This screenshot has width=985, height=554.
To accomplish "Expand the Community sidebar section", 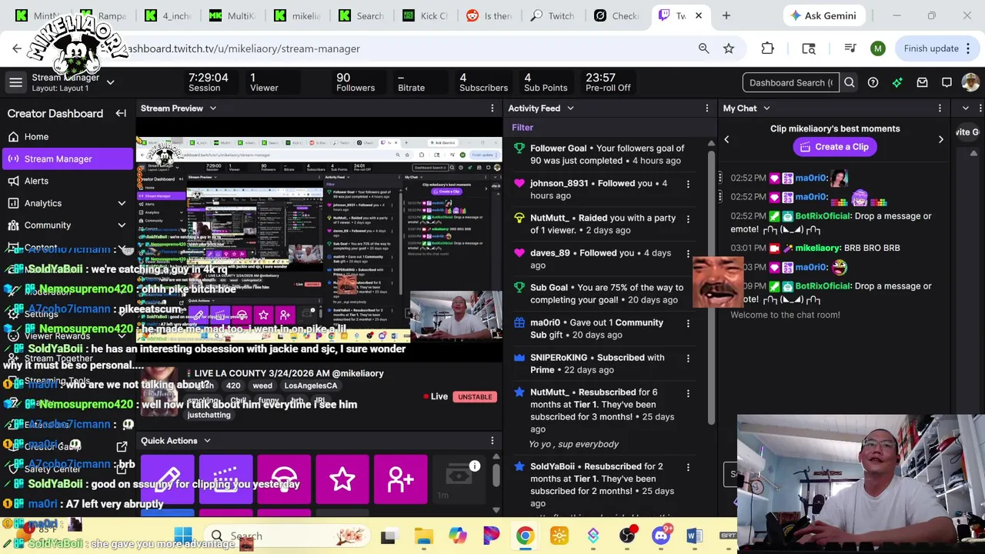I will click(x=122, y=225).
